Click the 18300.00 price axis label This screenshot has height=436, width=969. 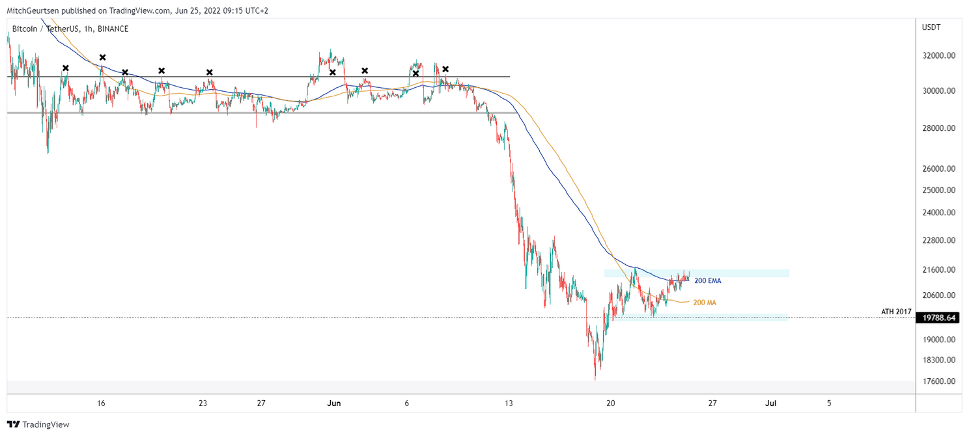(x=938, y=360)
